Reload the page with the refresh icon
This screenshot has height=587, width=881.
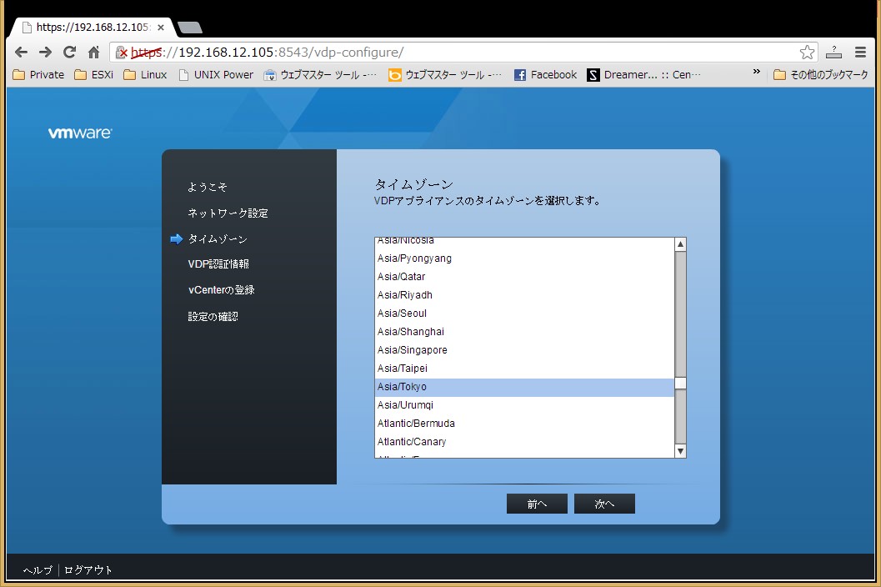70,53
